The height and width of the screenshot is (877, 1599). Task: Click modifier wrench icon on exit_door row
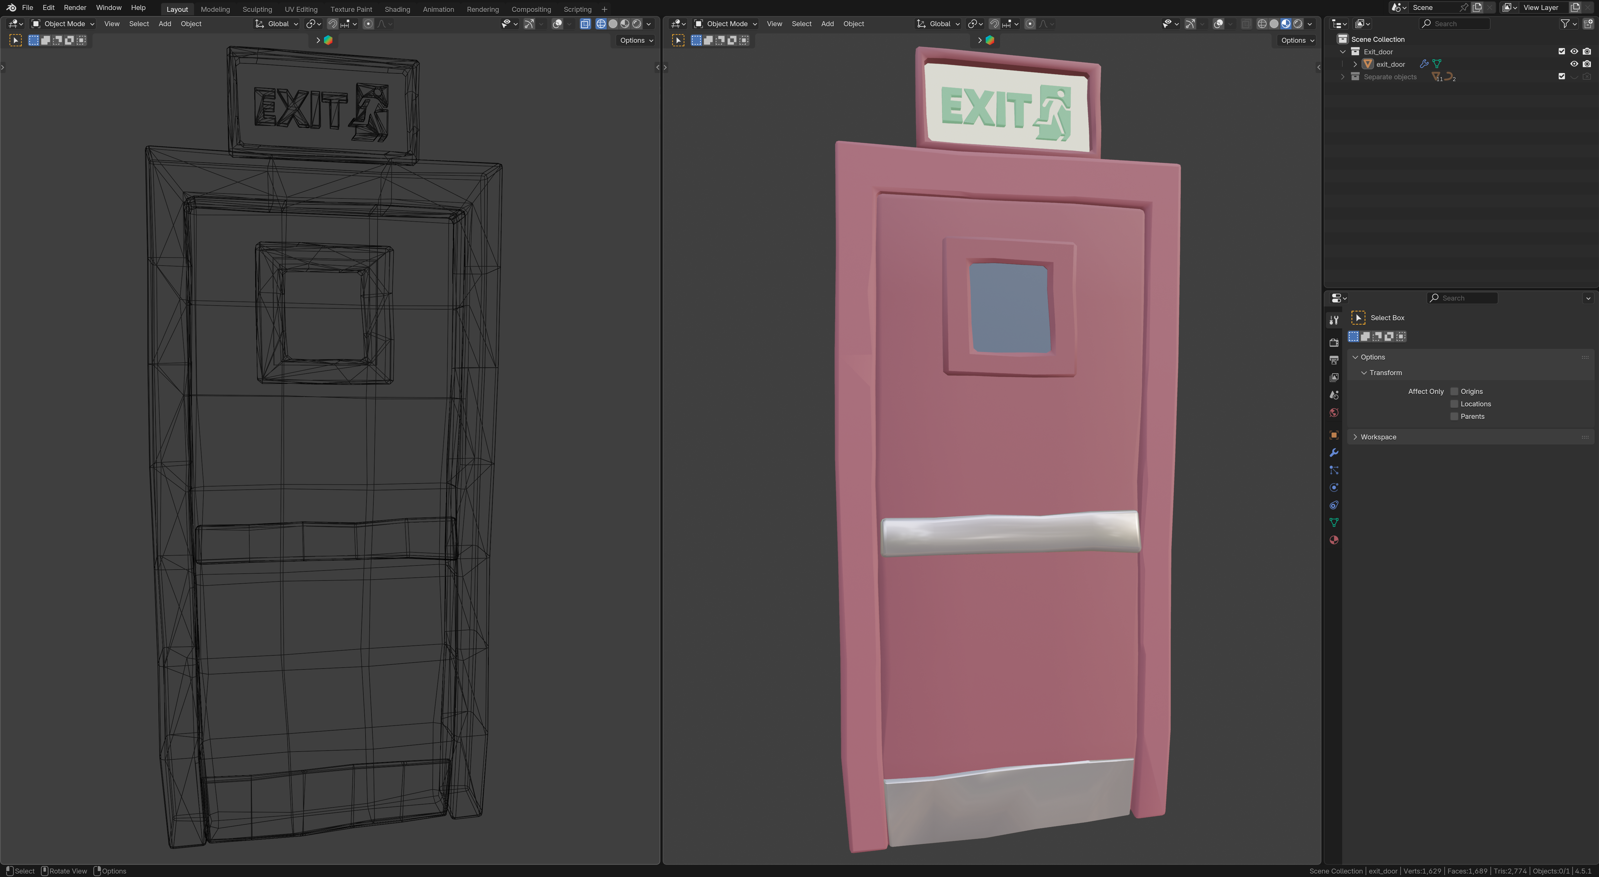pos(1424,64)
